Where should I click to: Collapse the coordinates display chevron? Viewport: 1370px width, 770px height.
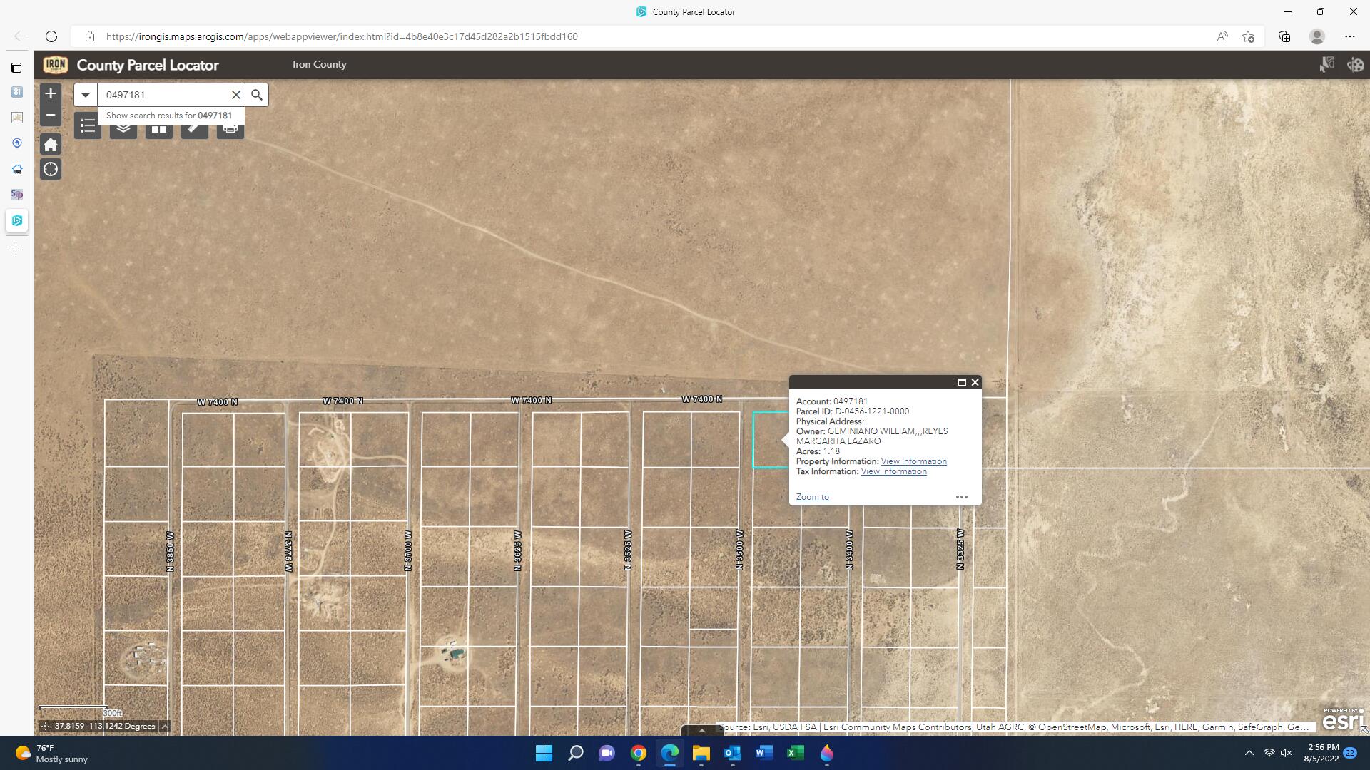[x=164, y=726]
